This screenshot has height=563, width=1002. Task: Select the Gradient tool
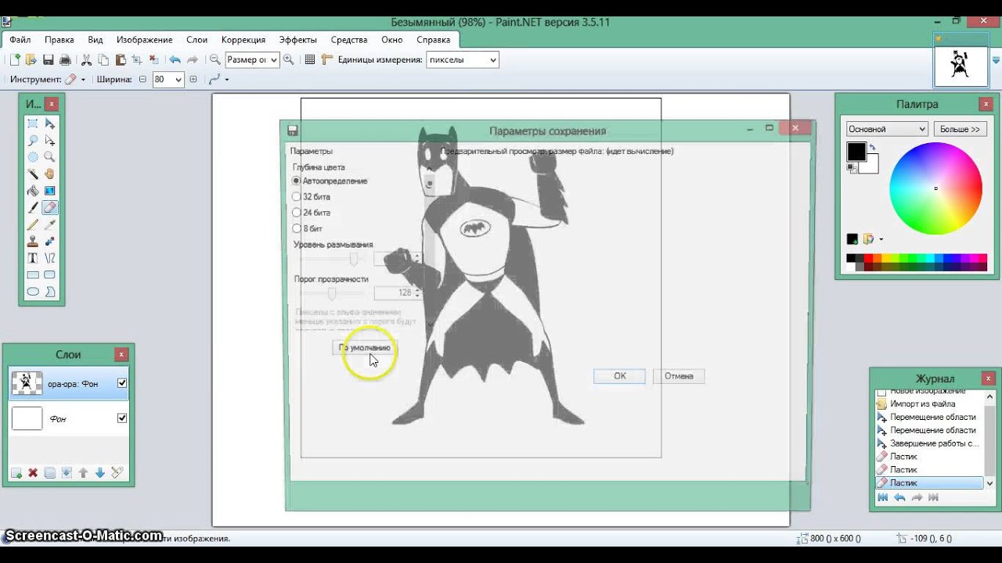pos(50,191)
